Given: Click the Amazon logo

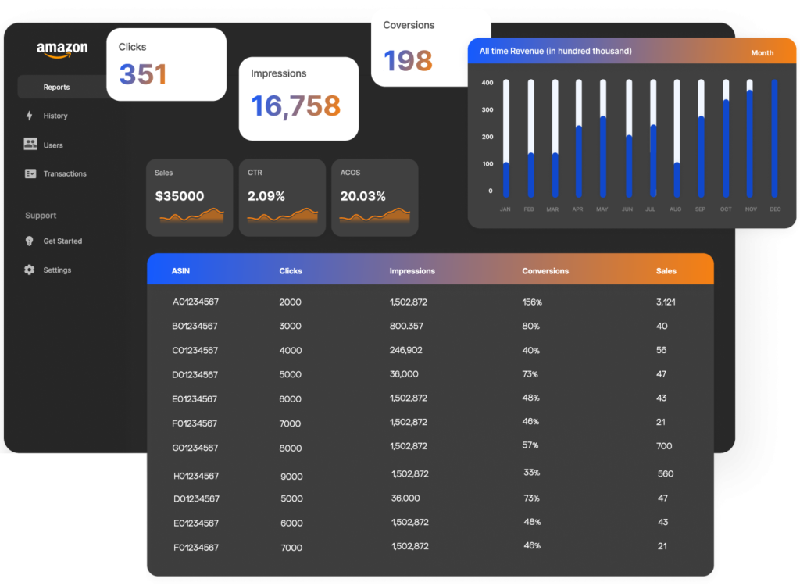Looking at the screenshot, I should click(x=62, y=49).
